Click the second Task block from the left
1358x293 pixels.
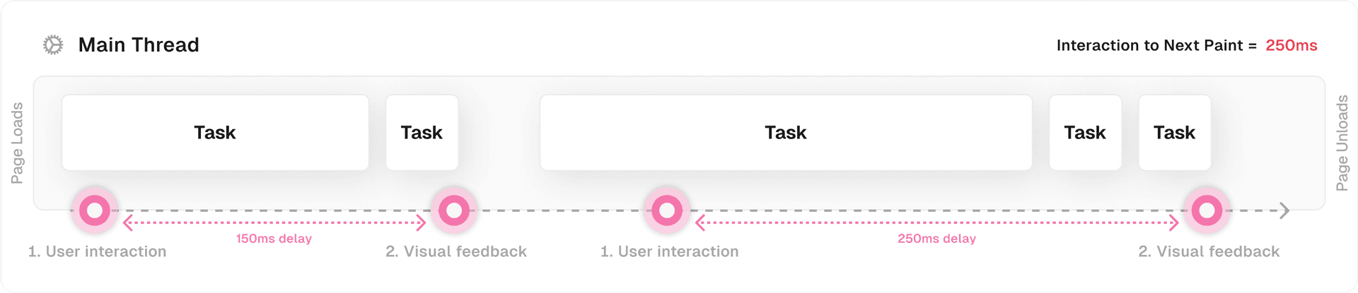click(422, 133)
